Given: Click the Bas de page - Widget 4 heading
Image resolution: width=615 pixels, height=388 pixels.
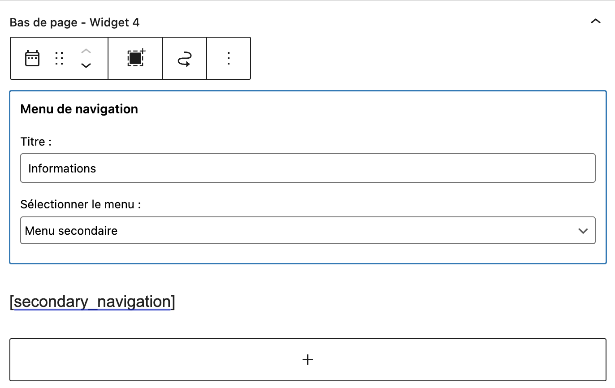Looking at the screenshot, I should [74, 22].
